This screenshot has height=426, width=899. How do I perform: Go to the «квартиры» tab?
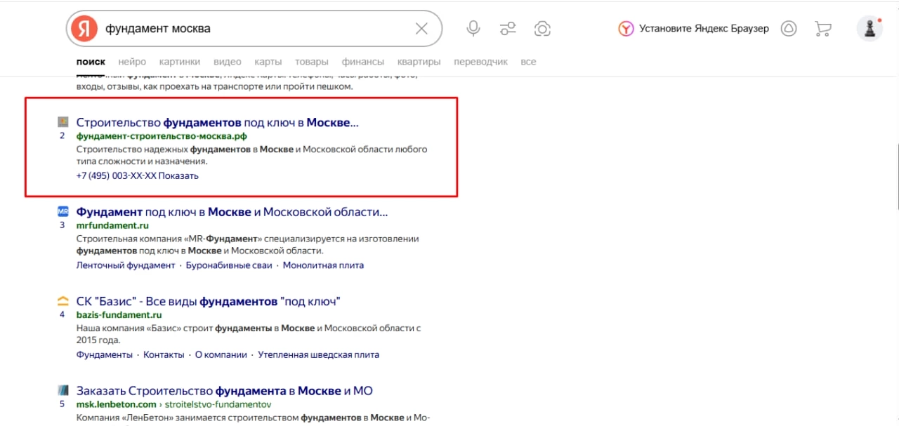coord(419,62)
